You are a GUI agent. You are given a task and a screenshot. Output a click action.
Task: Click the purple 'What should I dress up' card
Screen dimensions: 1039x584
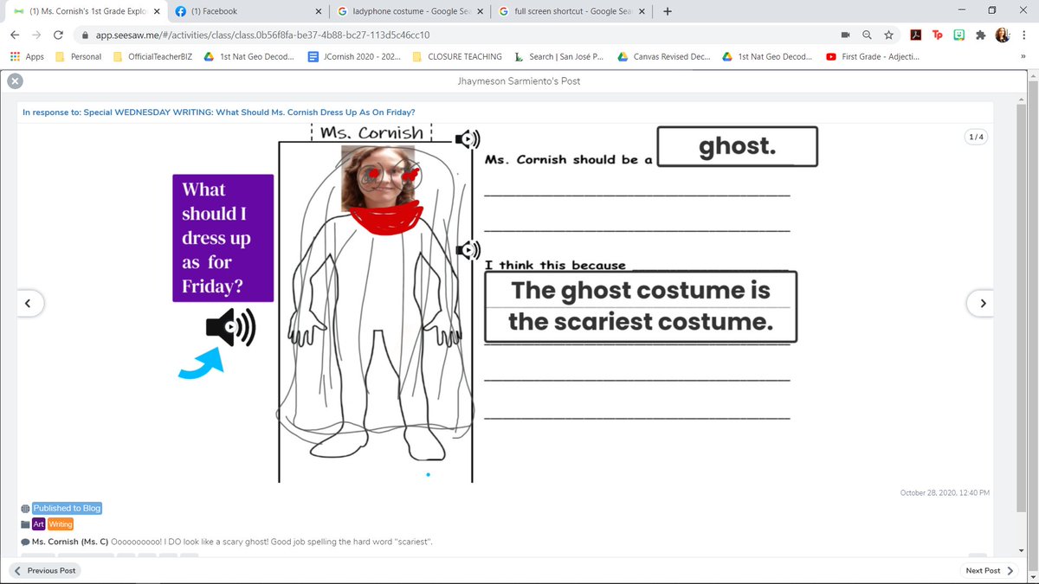click(x=223, y=238)
